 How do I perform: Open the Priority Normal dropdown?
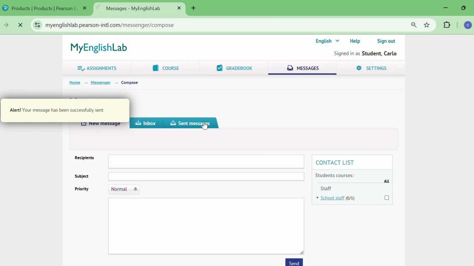coord(124,189)
